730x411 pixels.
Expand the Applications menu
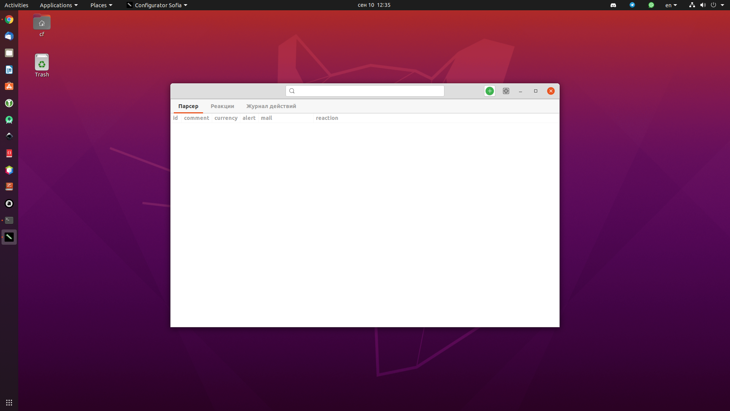click(59, 5)
